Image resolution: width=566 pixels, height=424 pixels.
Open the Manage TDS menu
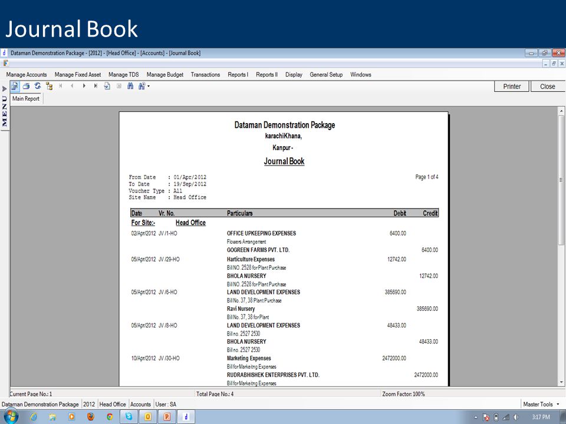[x=123, y=75]
